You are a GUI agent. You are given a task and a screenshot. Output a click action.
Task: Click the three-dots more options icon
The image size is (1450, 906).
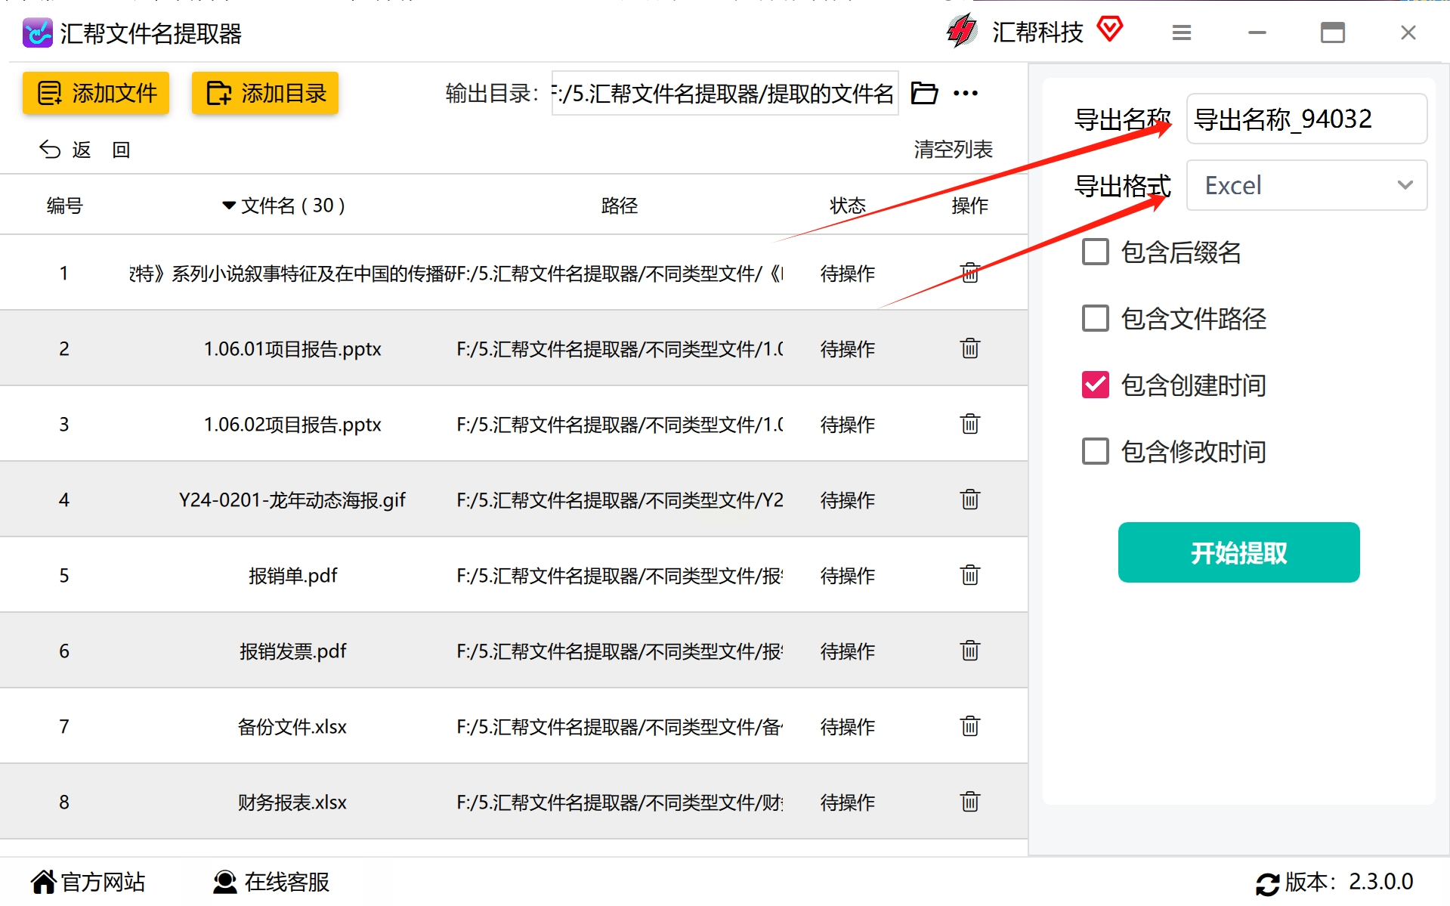click(x=966, y=93)
